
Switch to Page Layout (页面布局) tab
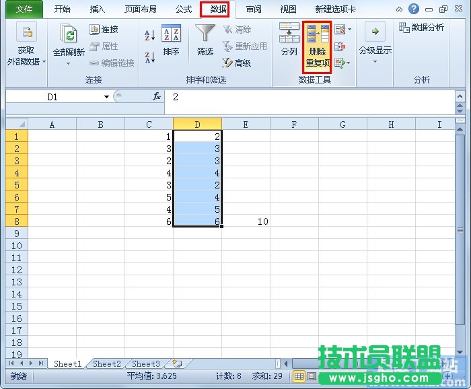click(x=141, y=9)
